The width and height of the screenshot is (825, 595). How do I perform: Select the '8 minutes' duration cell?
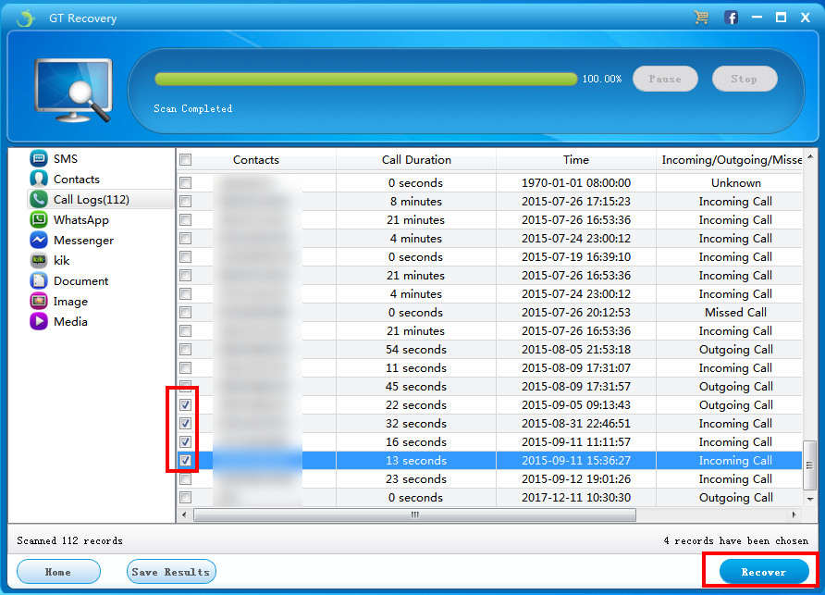(x=416, y=201)
